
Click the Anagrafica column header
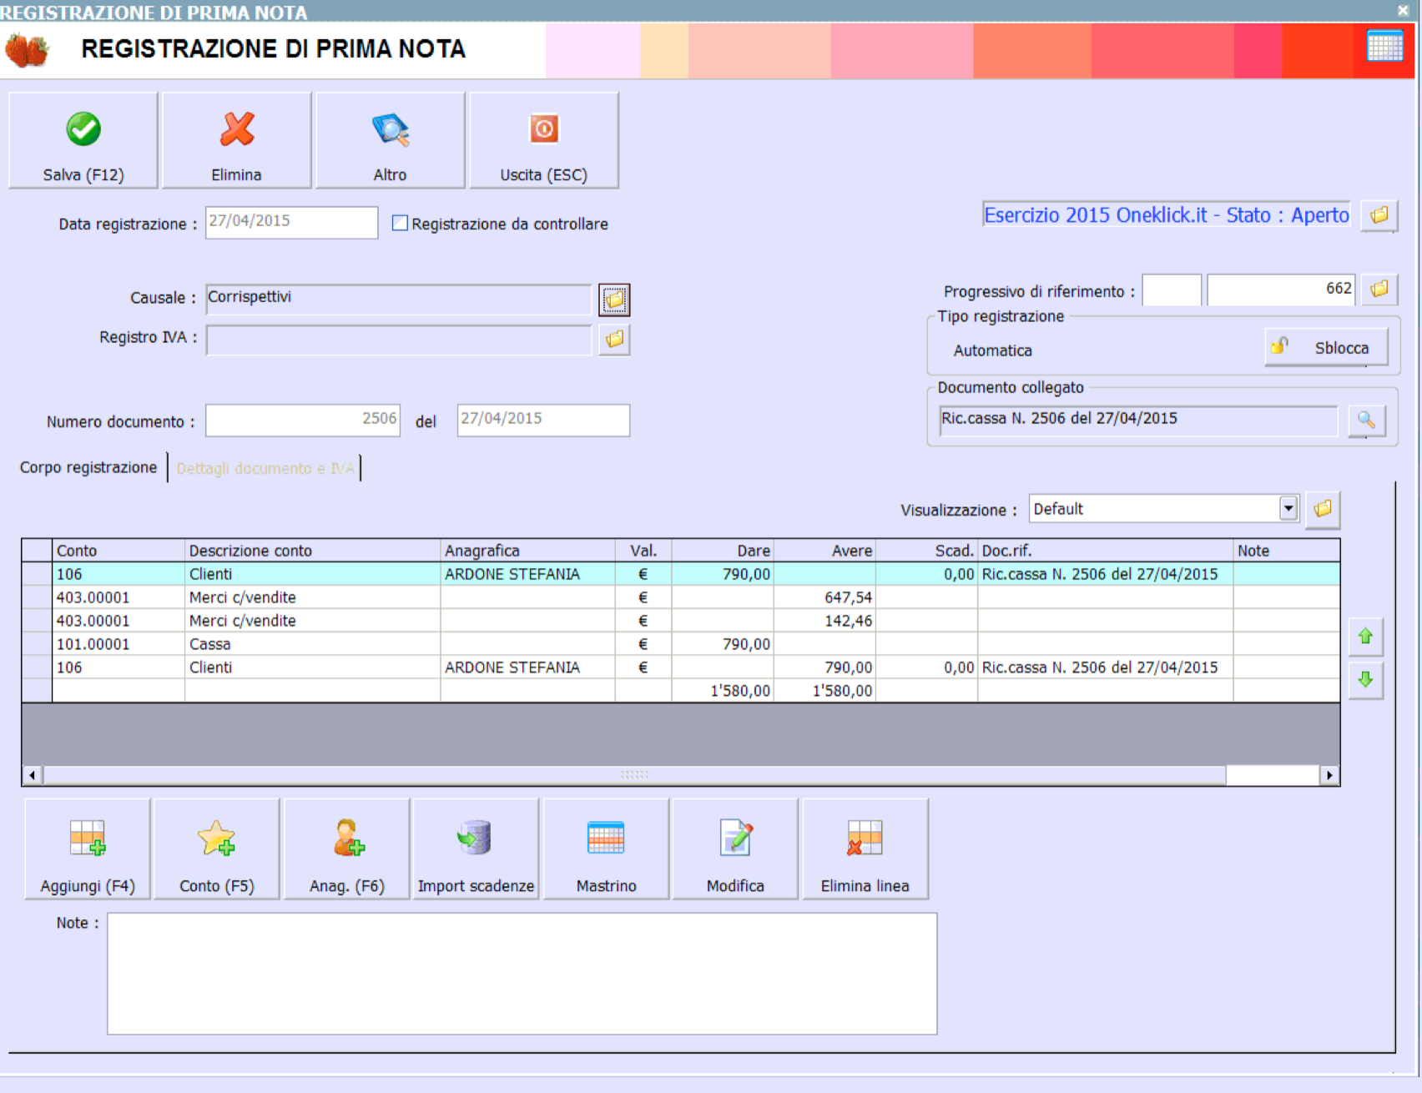[527, 551]
